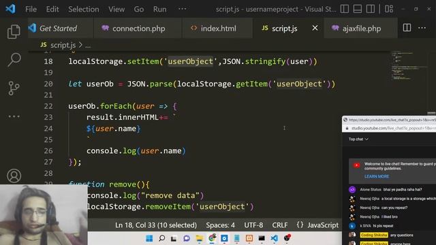This screenshot has height=245, width=436.
Task: Open Customize Layout icon
Action: 389,9
